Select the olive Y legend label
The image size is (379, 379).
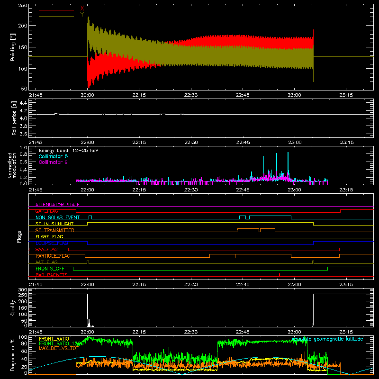pos(82,15)
